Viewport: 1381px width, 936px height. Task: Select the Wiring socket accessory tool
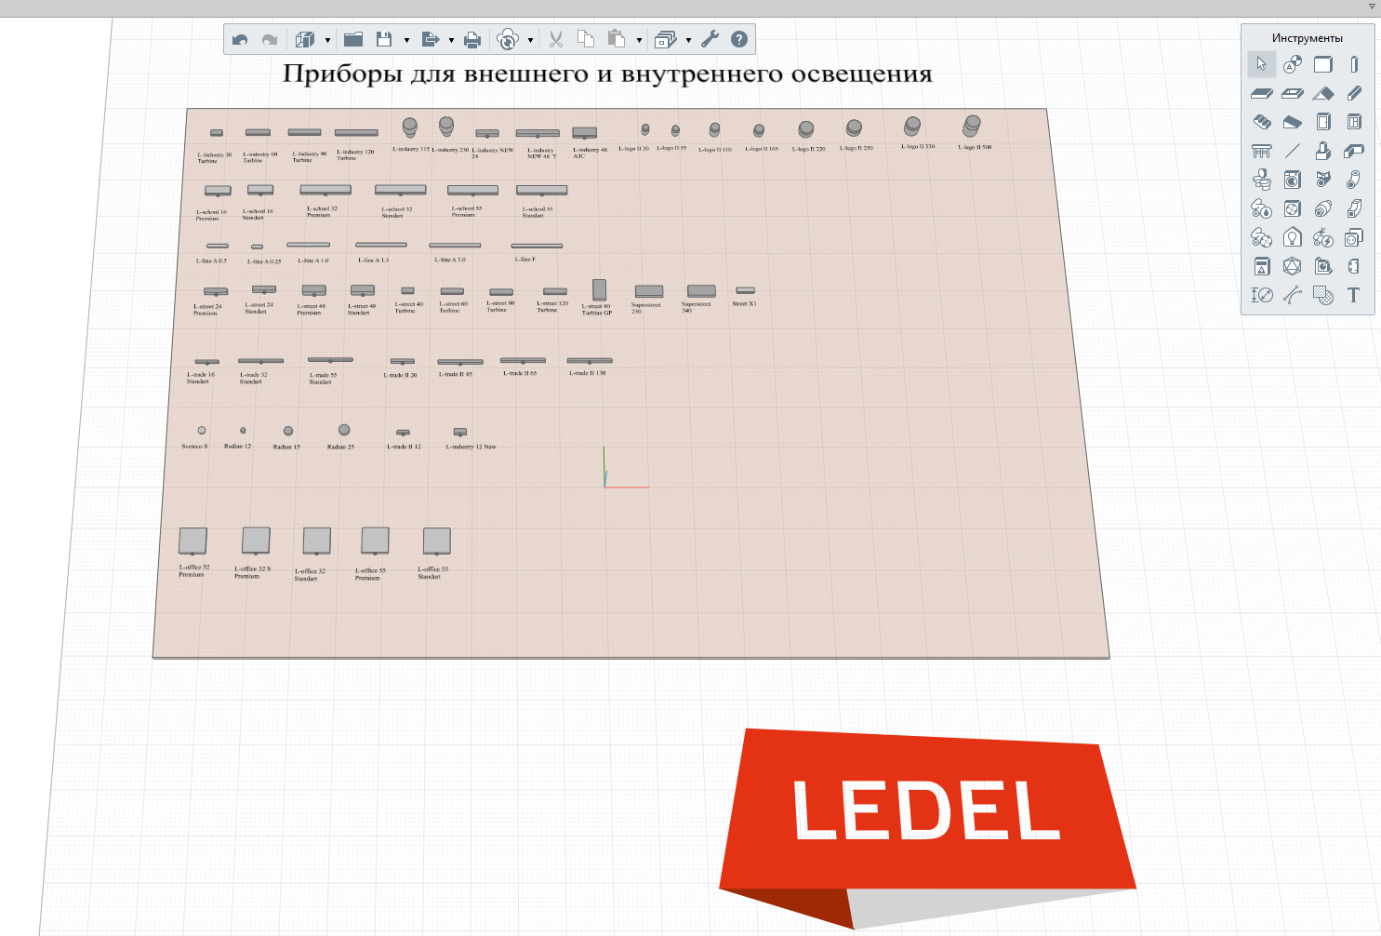[1354, 237]
